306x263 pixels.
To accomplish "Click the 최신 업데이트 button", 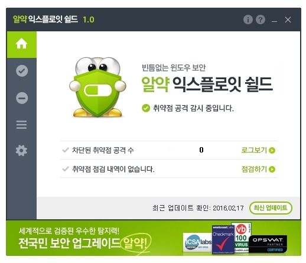I will point(271,208).
